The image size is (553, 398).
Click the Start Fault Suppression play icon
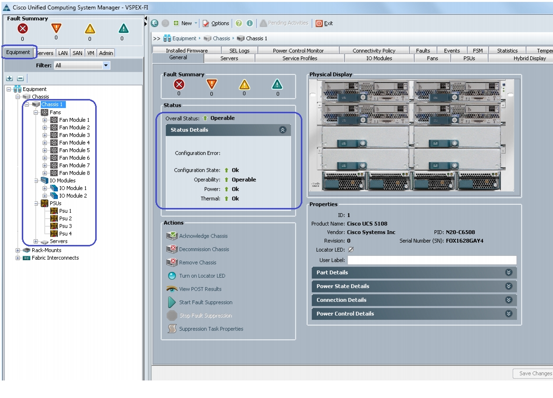point(172,302)
